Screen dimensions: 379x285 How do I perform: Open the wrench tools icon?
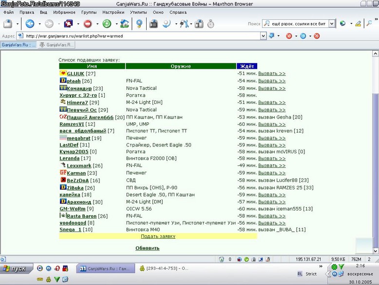click(184, 24)
